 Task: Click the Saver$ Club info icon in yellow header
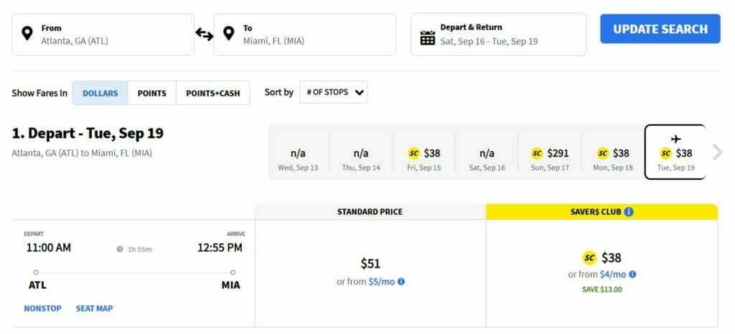point(629,212)
